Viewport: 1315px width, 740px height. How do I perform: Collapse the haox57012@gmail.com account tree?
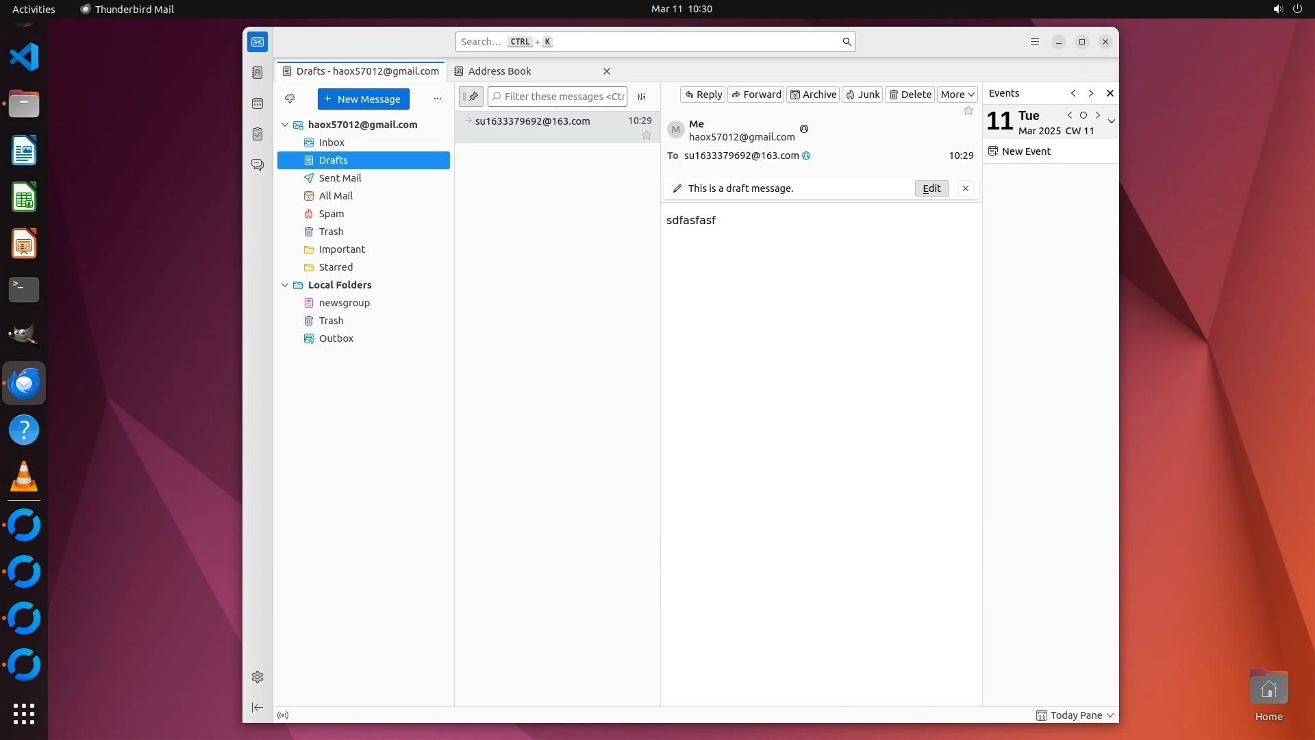(x=285, y=125)
